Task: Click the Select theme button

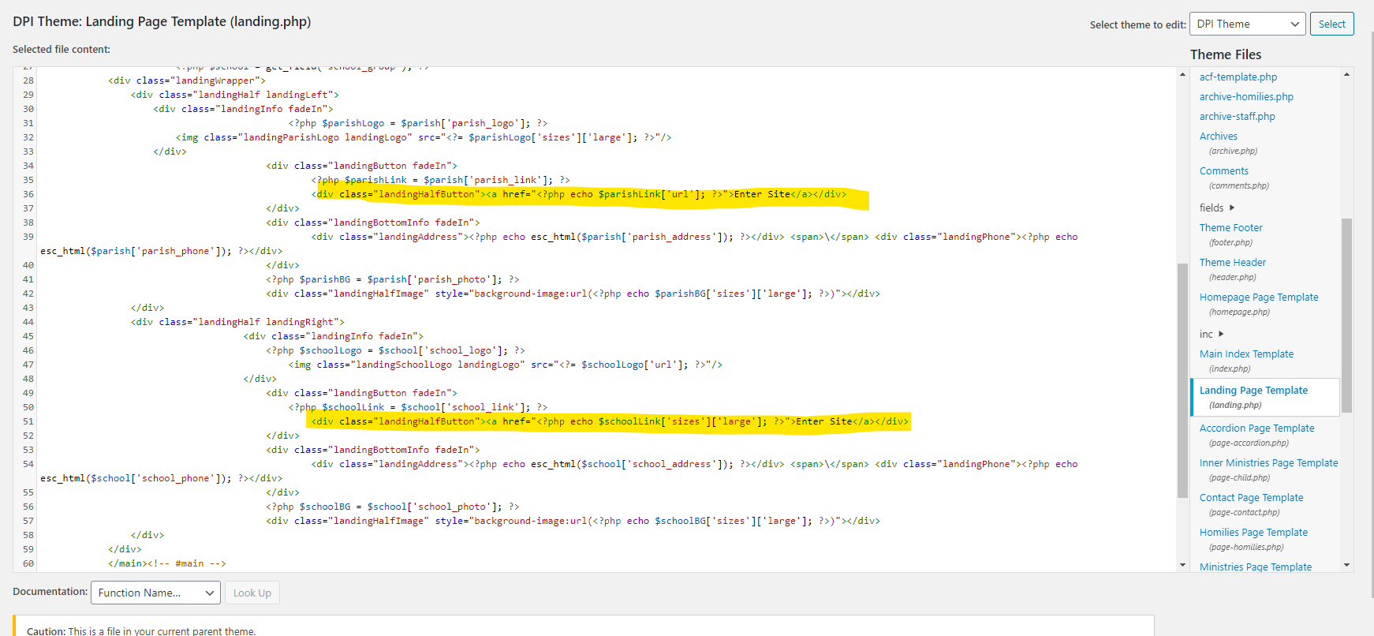Action: tap(1331, 24)
